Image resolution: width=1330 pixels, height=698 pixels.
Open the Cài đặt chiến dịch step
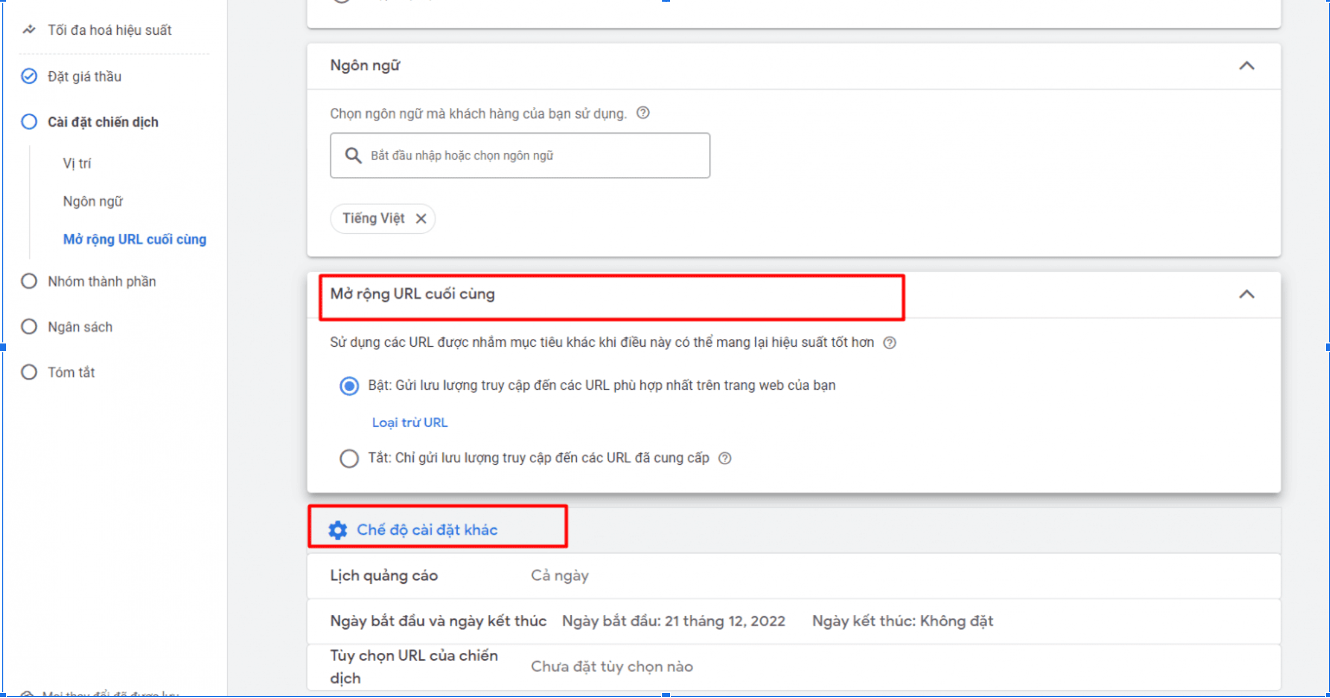coord(103,122)
